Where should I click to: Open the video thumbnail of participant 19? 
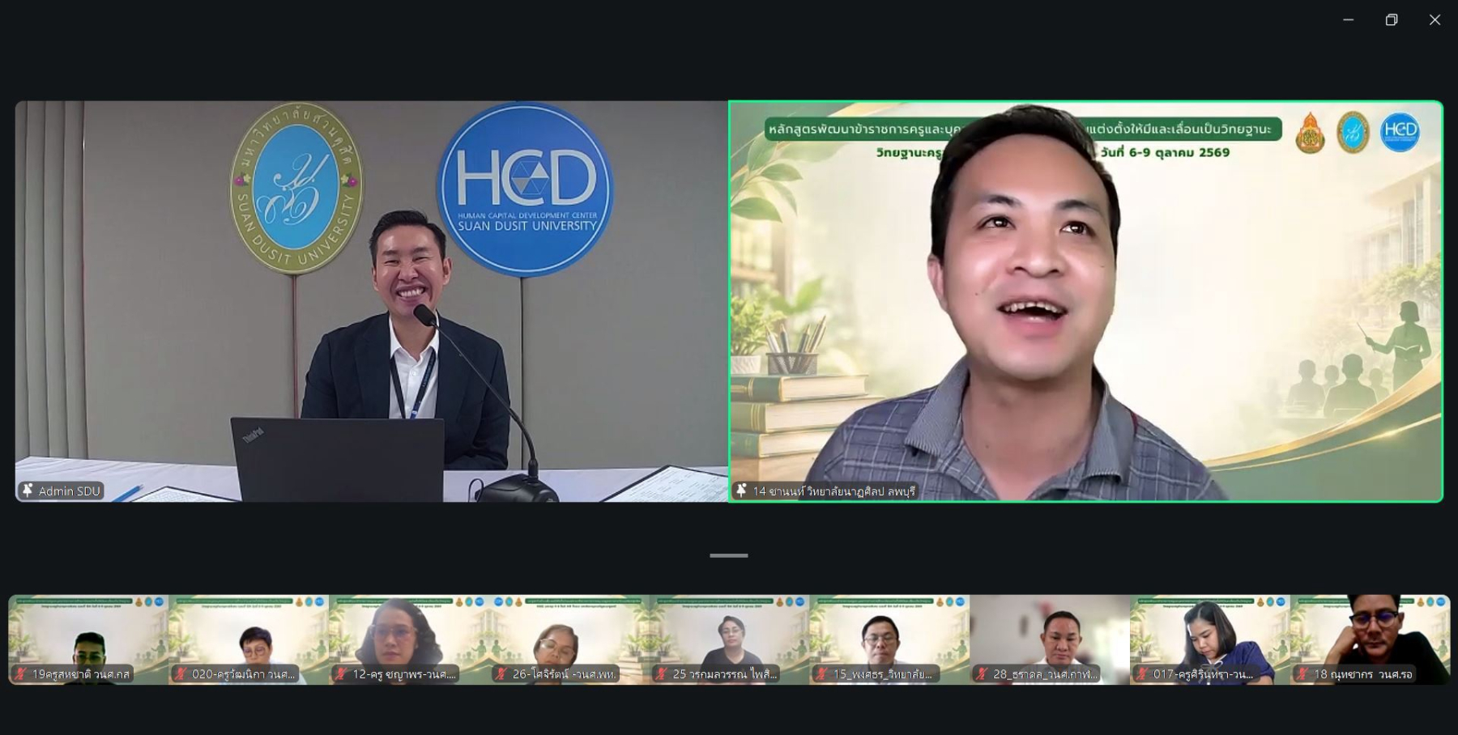click(x=88, y=639)
